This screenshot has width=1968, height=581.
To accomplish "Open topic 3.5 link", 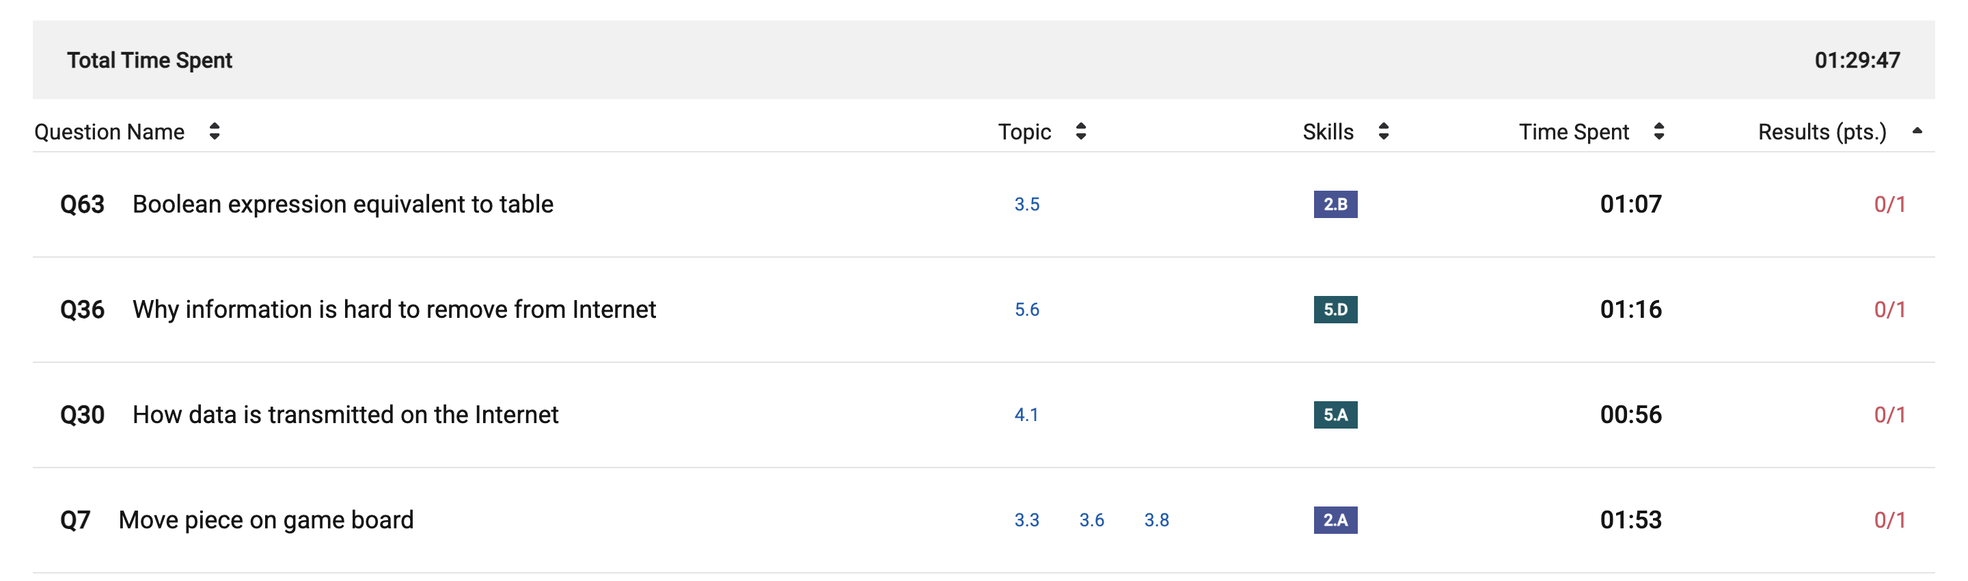I will [x=1027, y=204].
